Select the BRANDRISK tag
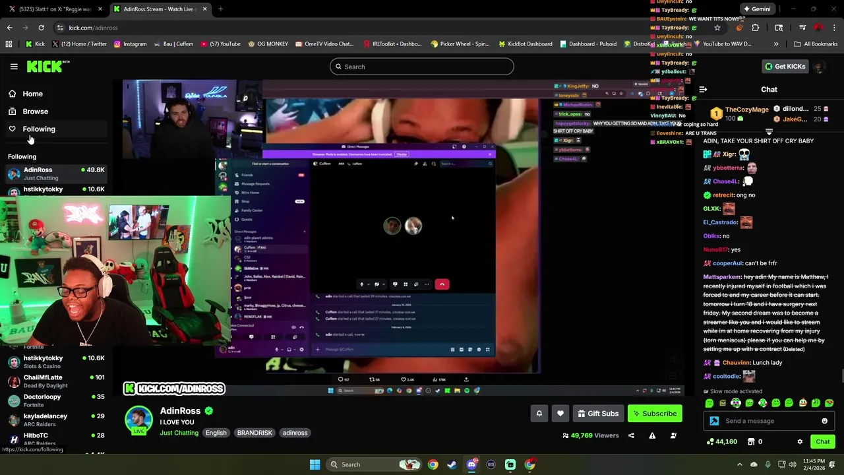844x475 pixels. click(255, 433)
